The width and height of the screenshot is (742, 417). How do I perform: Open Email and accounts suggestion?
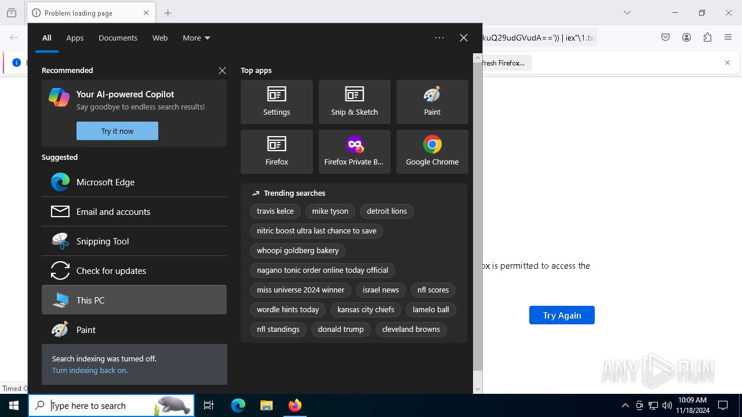coord(134,211)
